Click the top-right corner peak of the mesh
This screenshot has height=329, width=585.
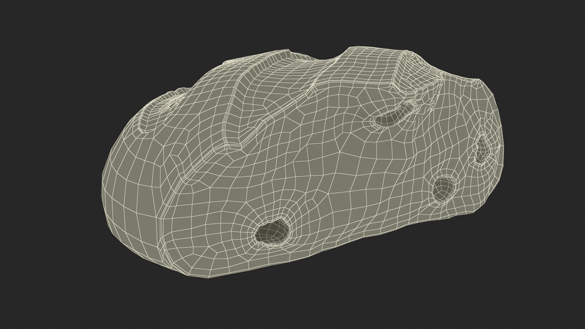478,81
